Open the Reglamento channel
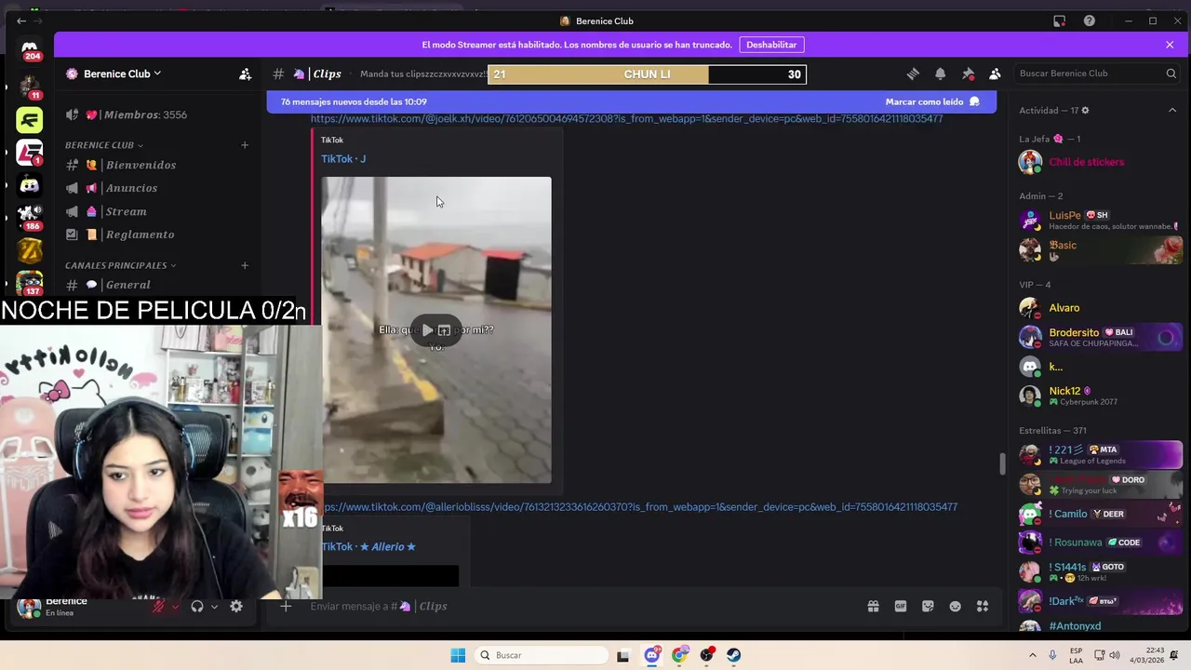The width and height of the screenshot is (1191, 670). [157, 234]
